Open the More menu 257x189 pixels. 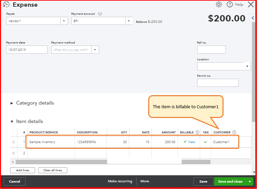[145, 181]
